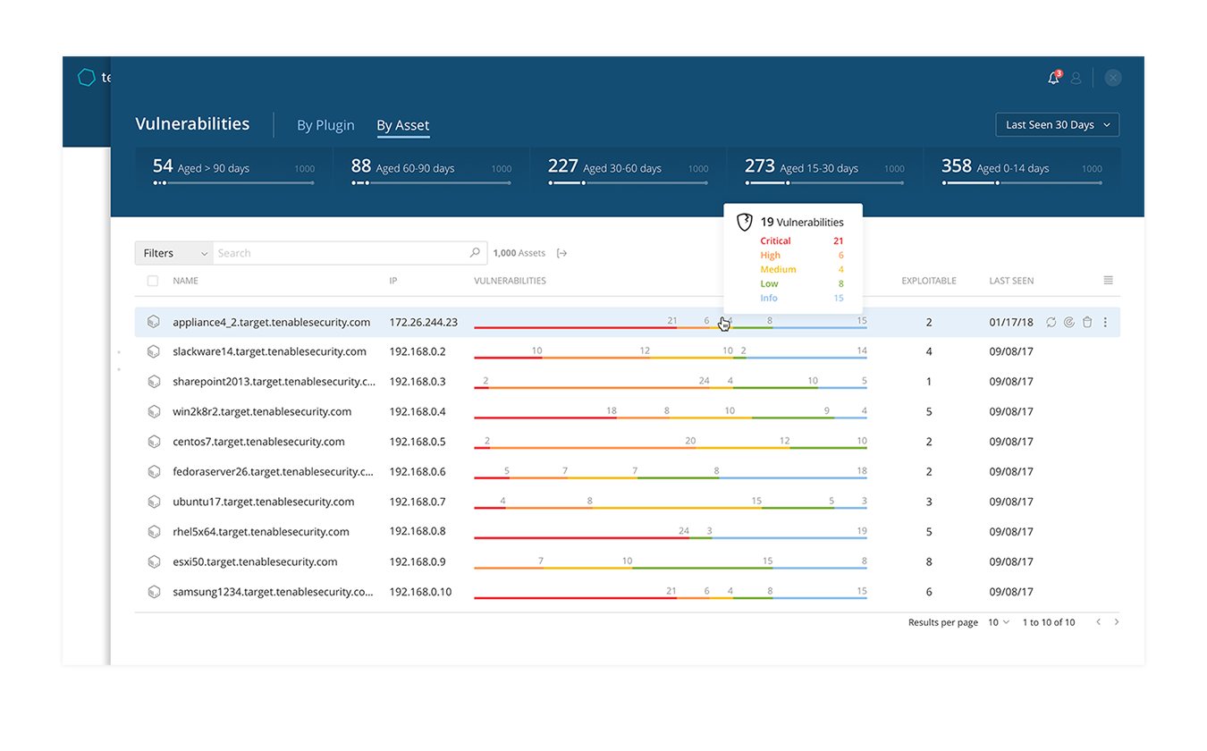Image resolution: width=1207 pixels, height=751 pixels.
Task: Click inside the Search input field
Action: [340, 253]
